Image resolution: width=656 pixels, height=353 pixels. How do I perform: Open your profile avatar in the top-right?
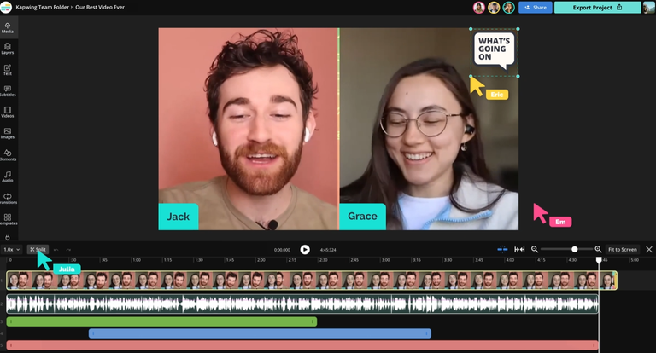pyautogui.click(x=649, y=8)
